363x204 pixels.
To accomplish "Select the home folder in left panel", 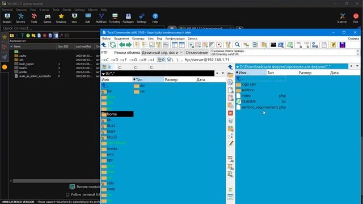I will [x=117, y=114].
